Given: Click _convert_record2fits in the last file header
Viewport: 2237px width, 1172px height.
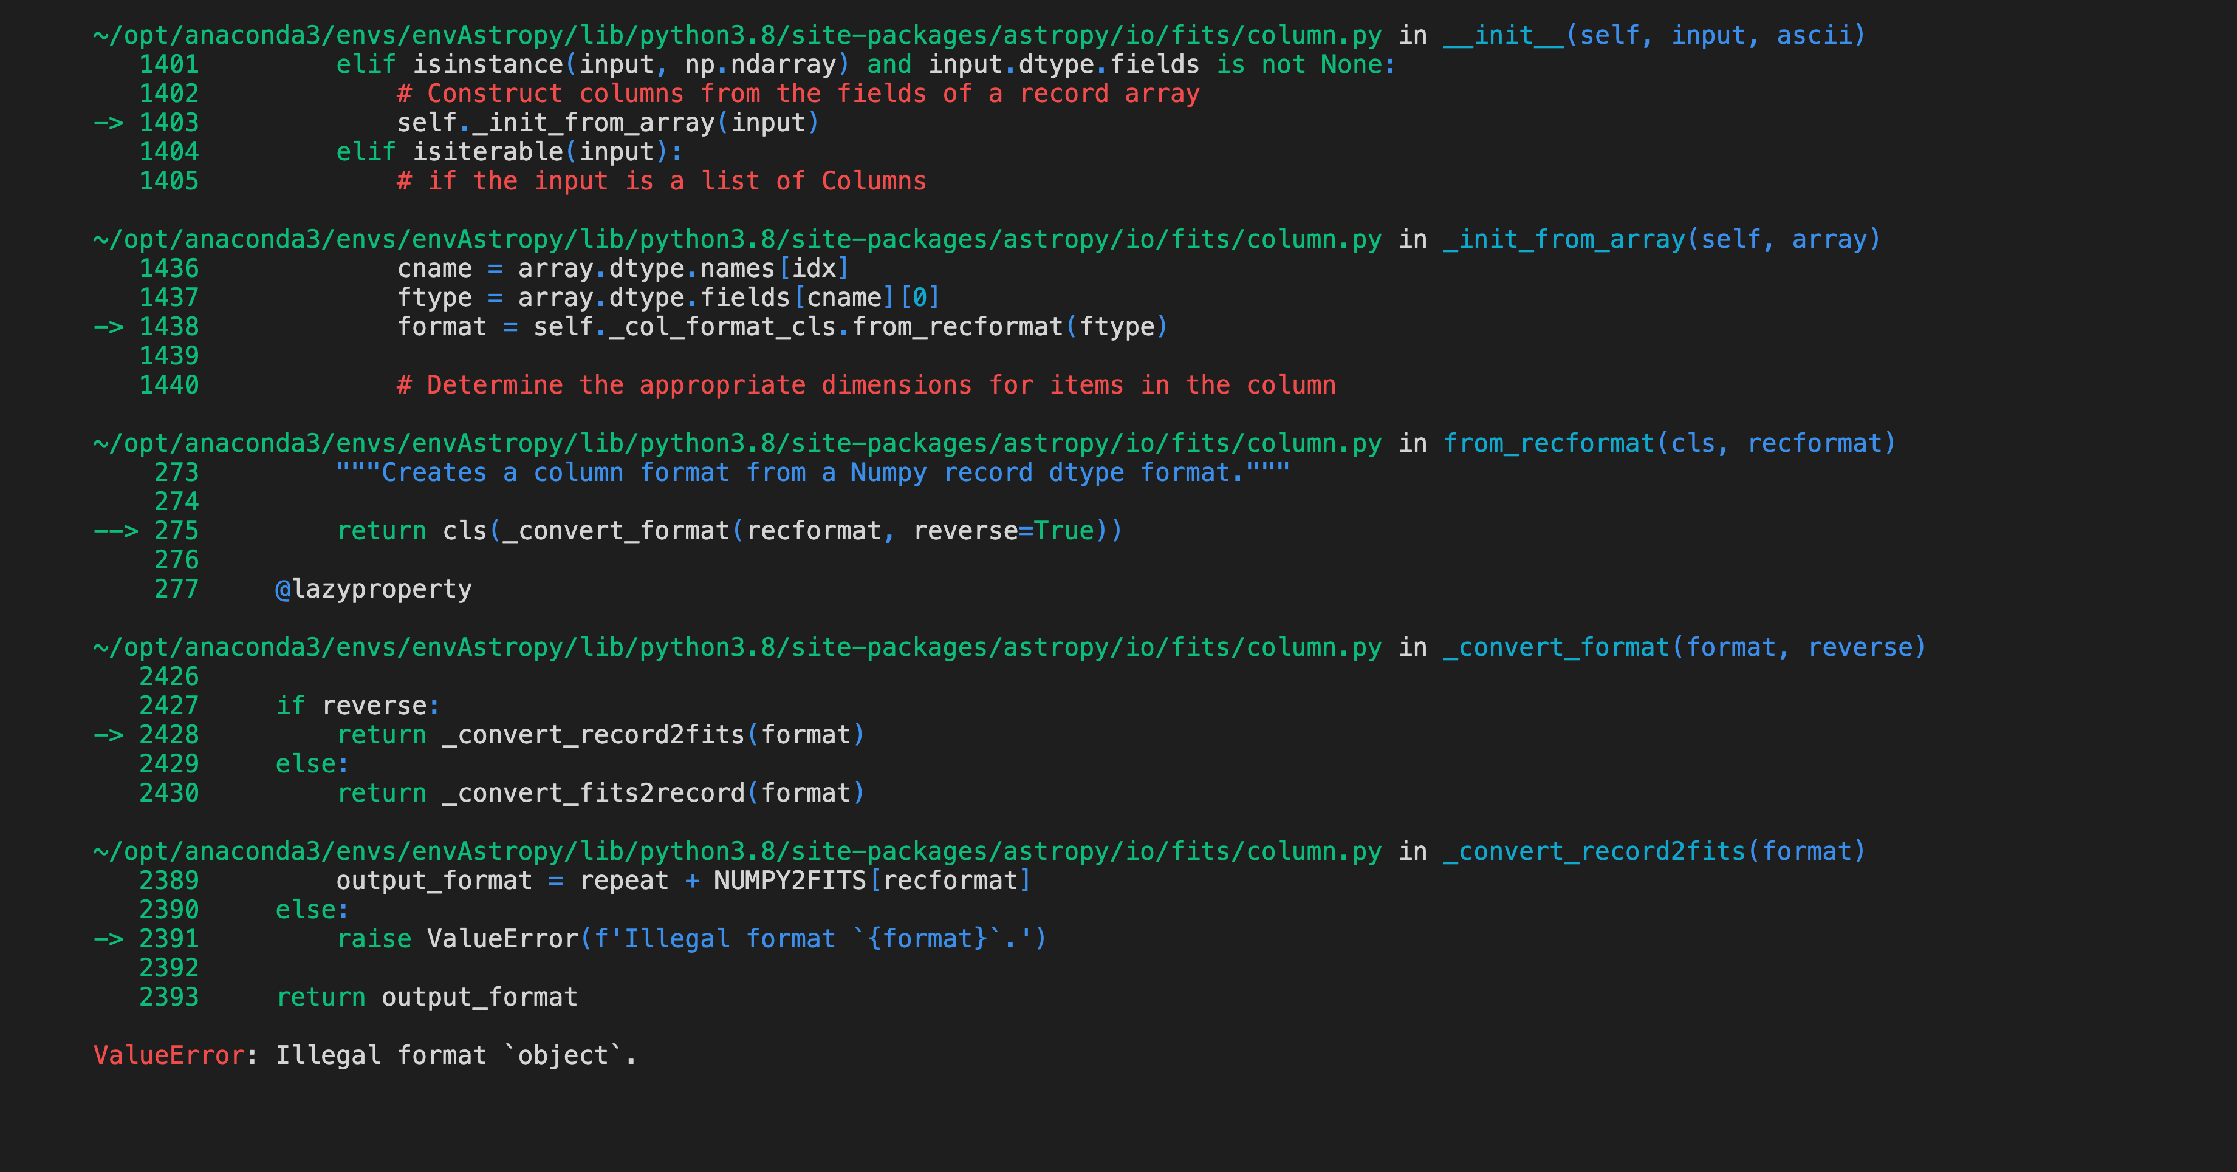Looking at the screenshot, I should click(x=1594, y=851).
